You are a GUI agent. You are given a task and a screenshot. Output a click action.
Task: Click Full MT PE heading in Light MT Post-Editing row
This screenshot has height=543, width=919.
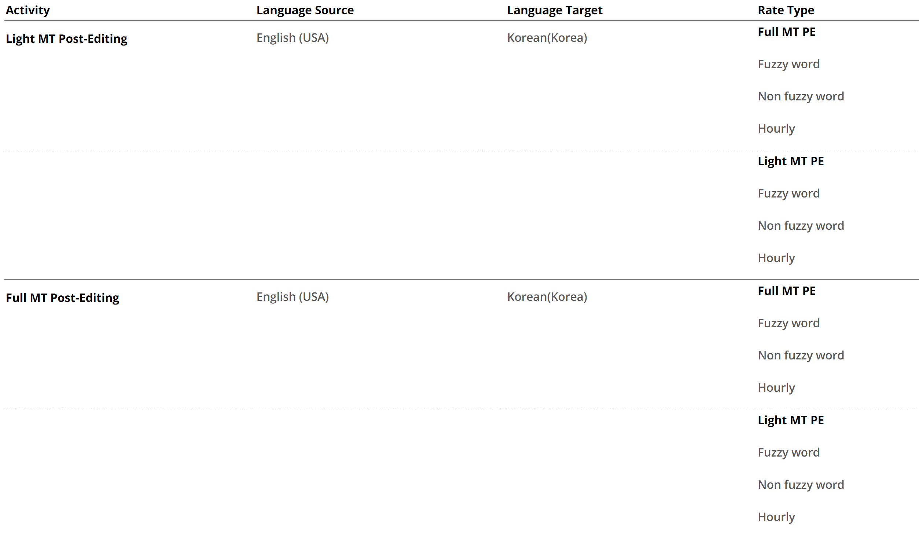click(x=787, y=32)
